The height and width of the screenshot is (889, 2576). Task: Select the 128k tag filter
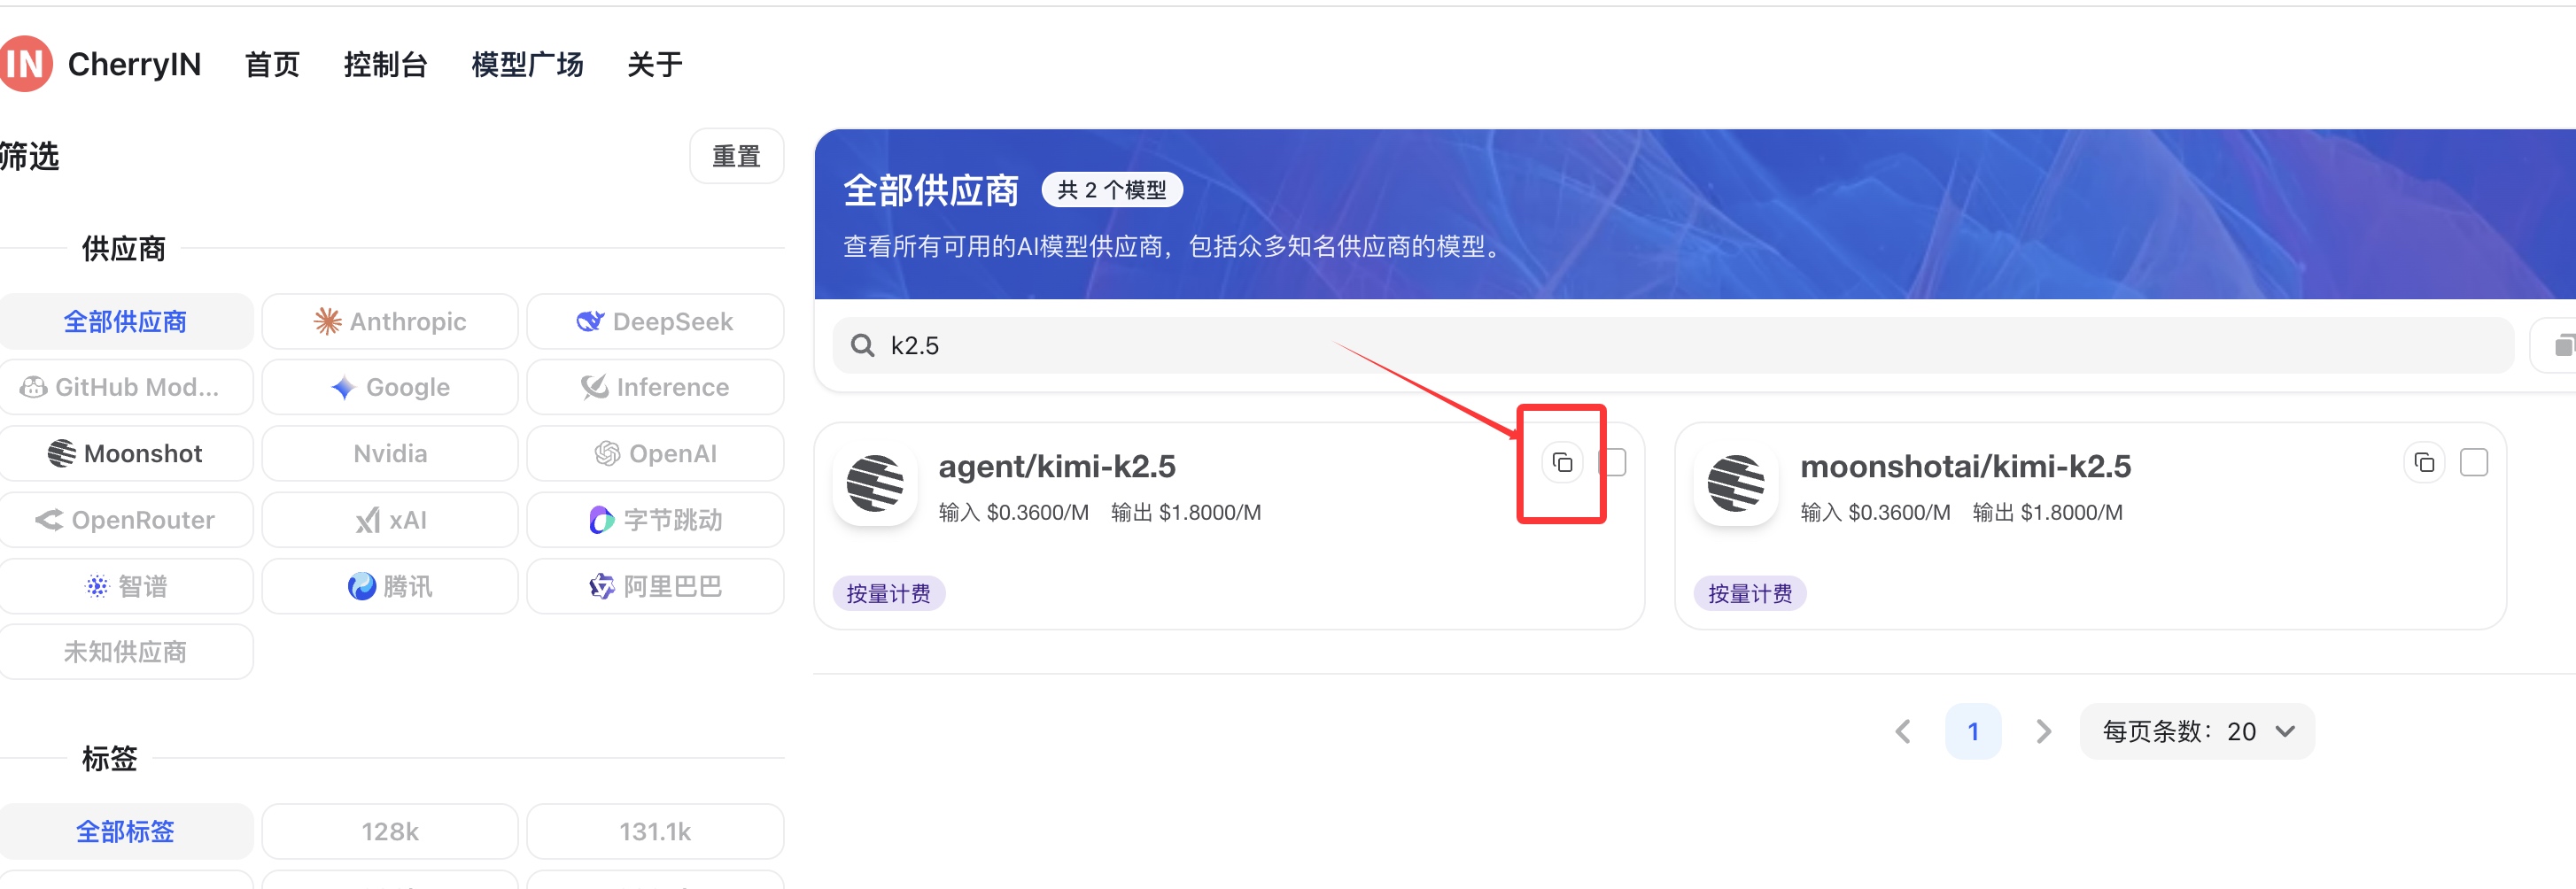click(390, 832)
